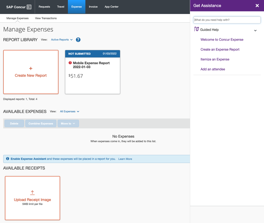Viewport: 264px width, 223px height.
Task: Click the red alert icon on Mobile Expense Report
Action: 70,63
